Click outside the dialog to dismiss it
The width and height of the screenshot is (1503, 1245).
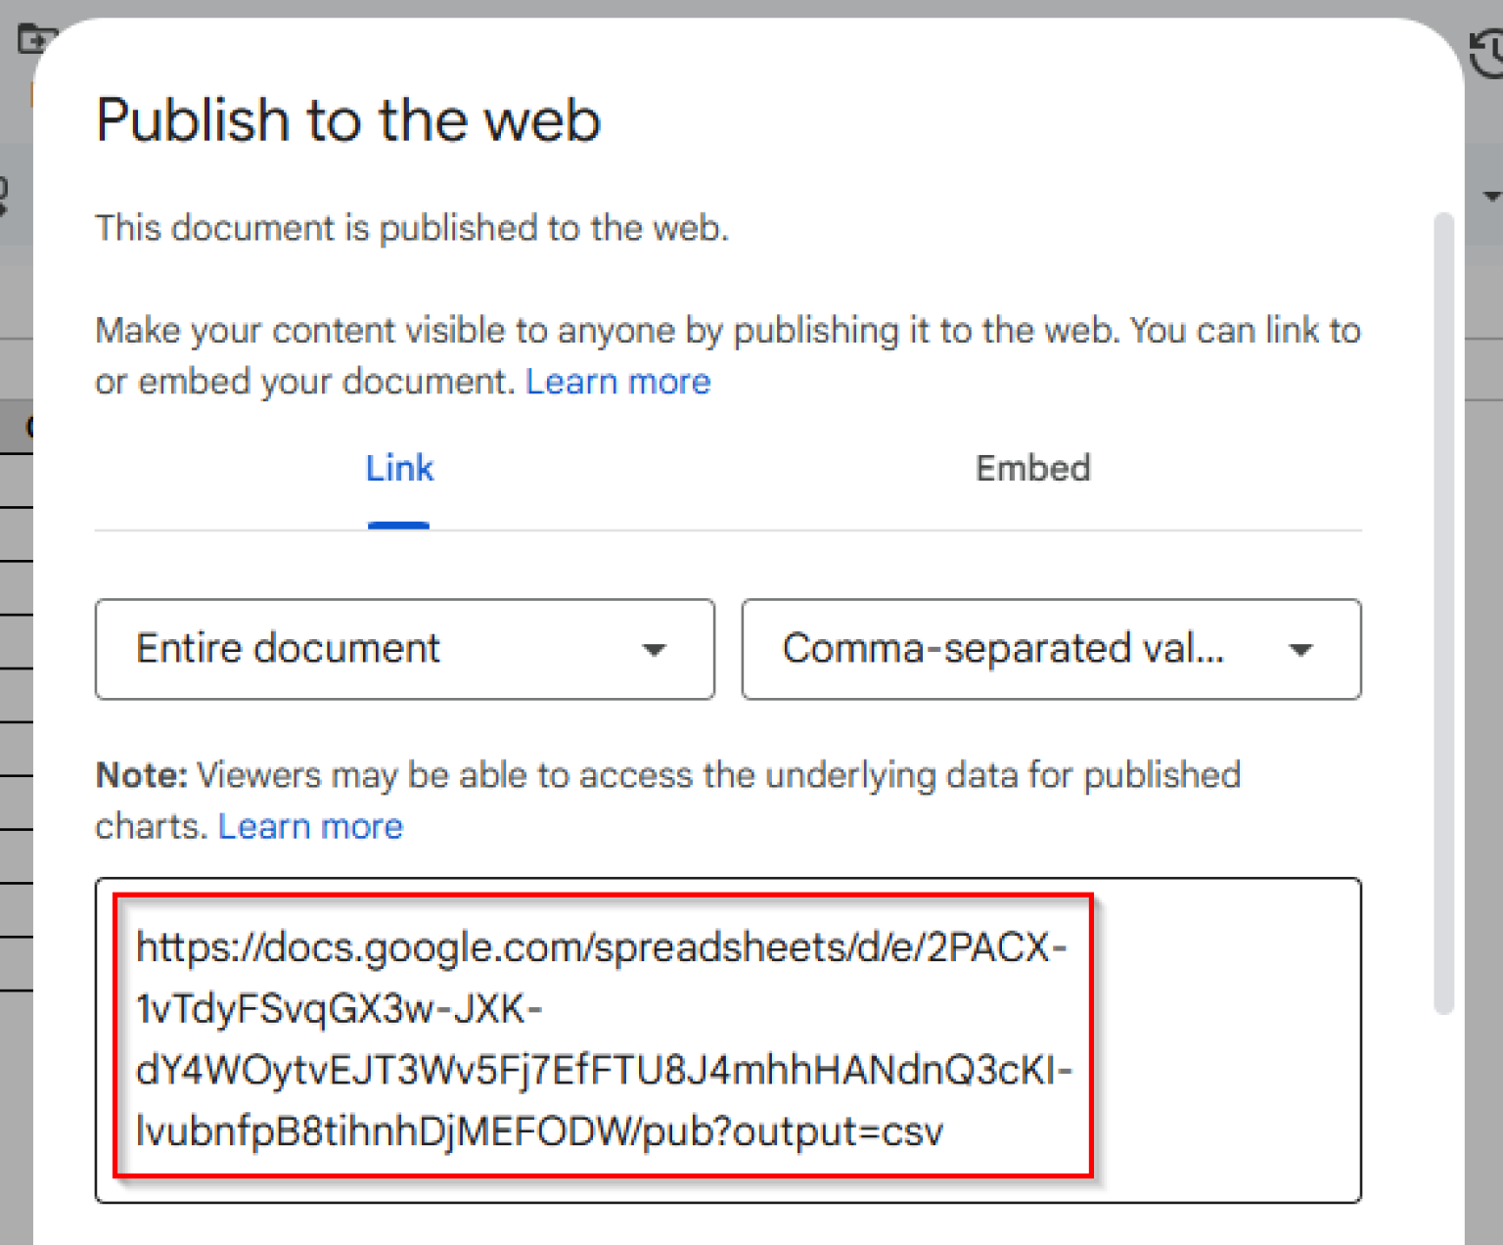pyautogui.click(x=15, y=1077)
